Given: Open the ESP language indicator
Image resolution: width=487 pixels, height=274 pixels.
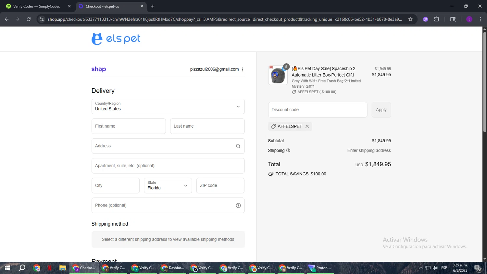Looking at the screenshot, I should click(x=444, y=268).
